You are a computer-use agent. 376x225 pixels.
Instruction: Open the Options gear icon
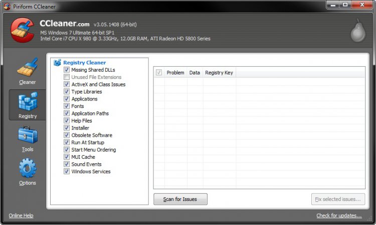pos(28,168)
